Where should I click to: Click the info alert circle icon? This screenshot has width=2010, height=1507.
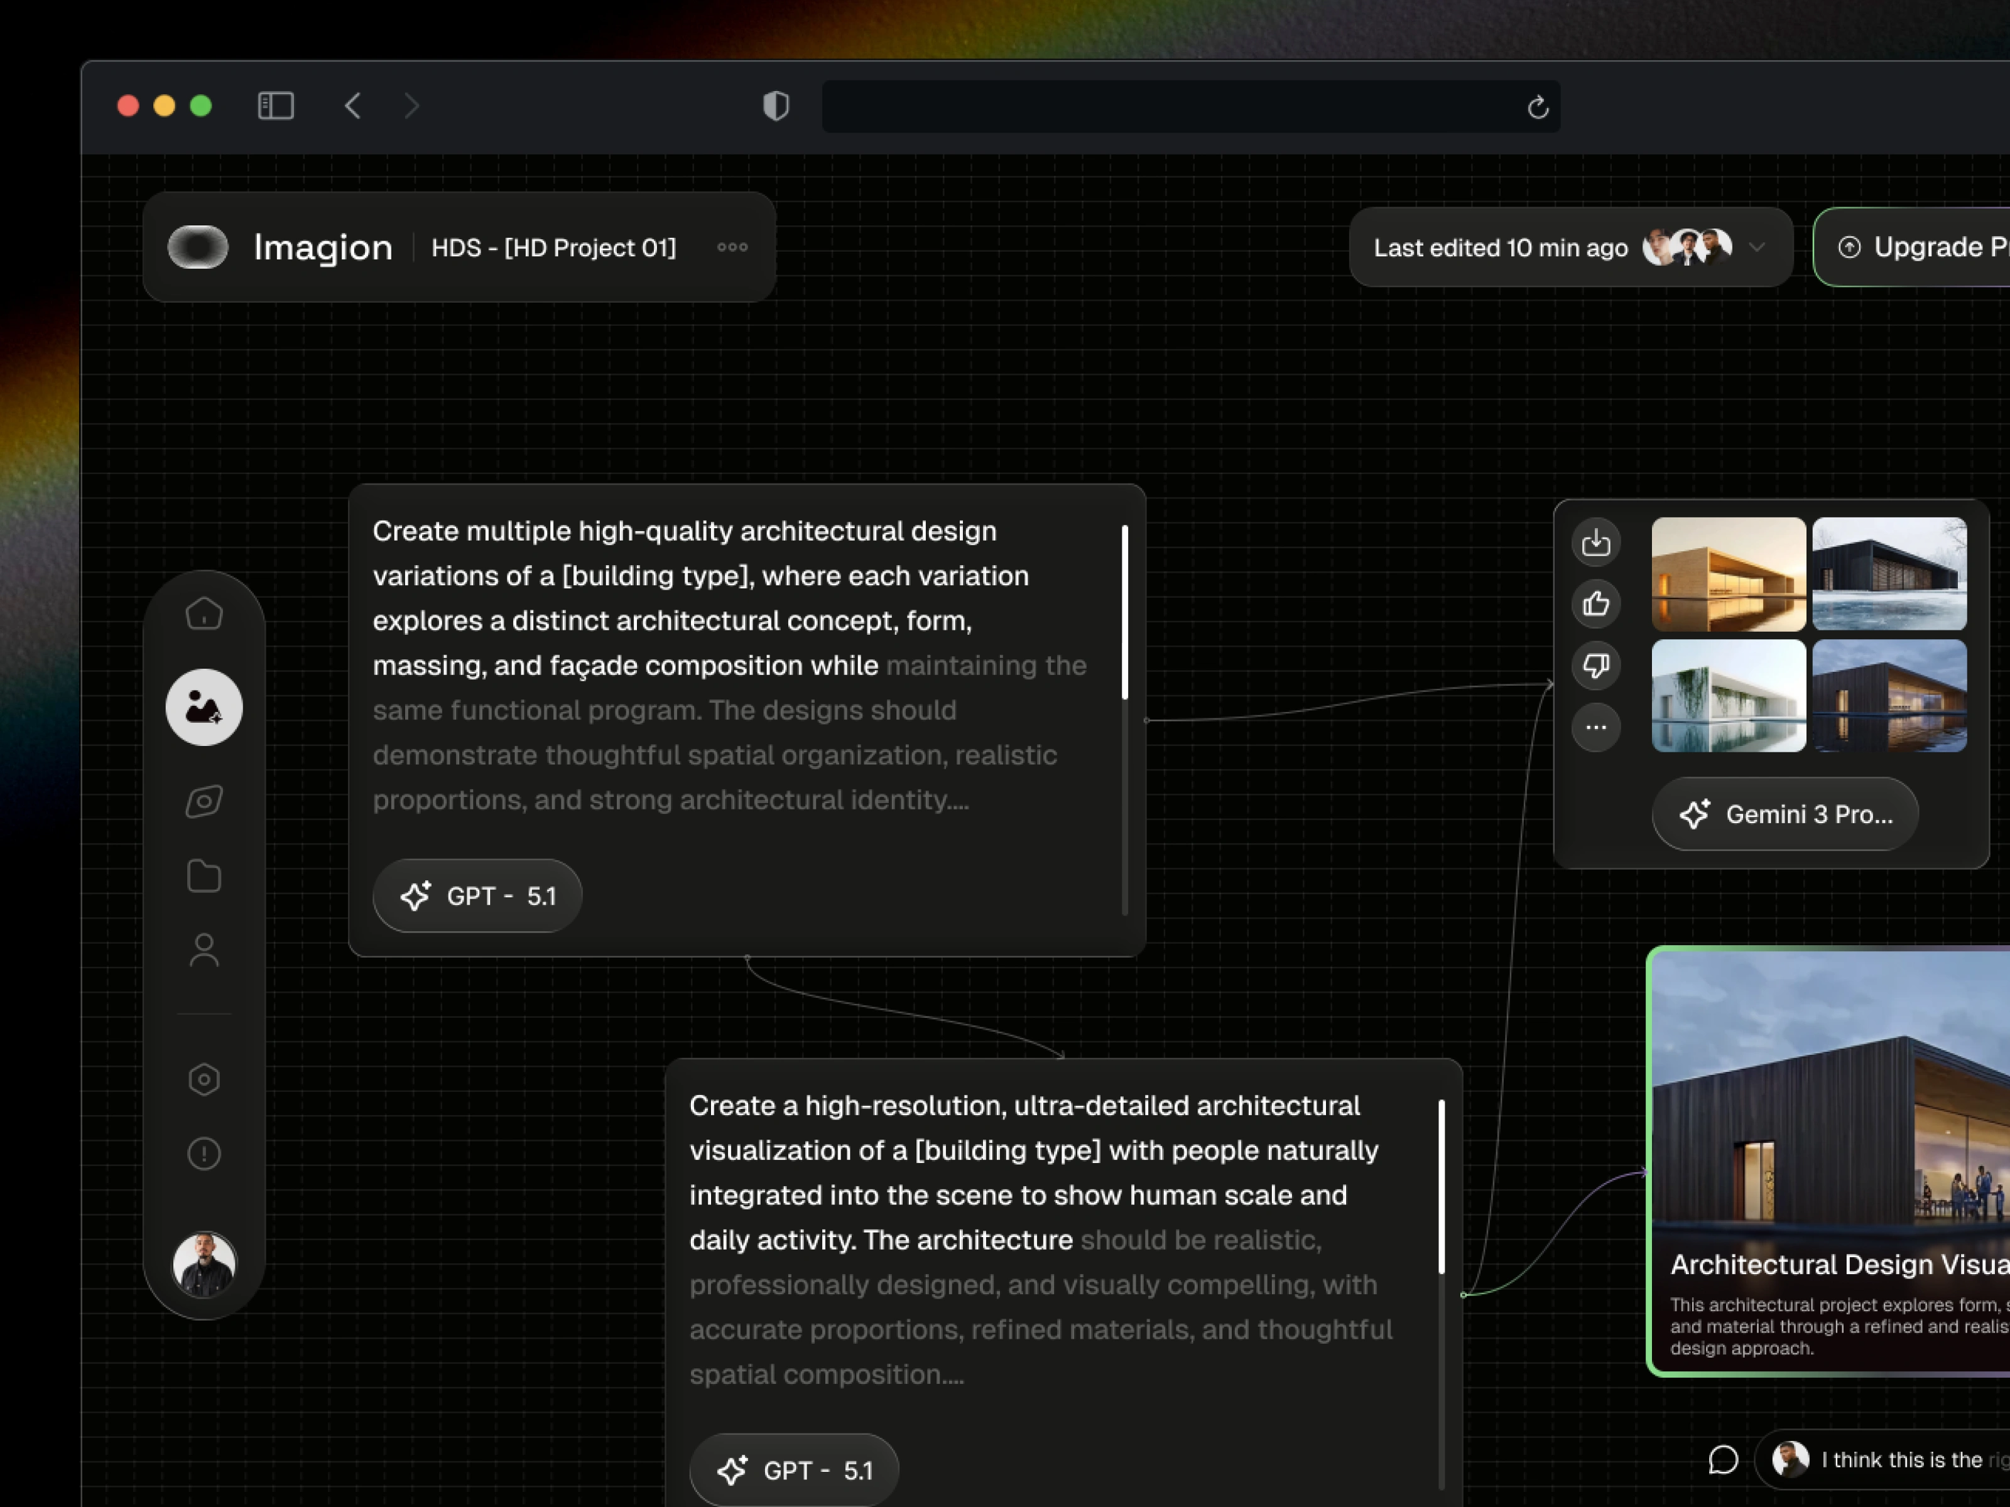pyautogui.click(x=204, y=1153)
